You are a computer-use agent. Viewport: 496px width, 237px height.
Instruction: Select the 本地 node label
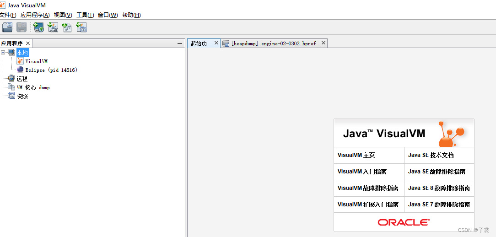click(22, 53)
